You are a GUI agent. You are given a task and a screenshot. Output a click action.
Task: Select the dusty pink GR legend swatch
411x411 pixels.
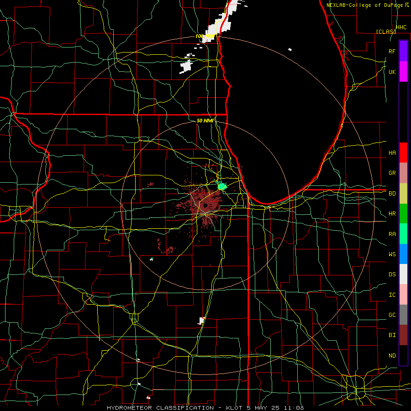coord(403,173)
